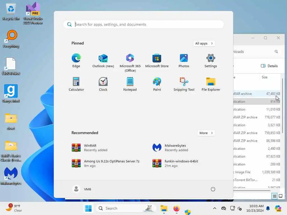
Task: Open clock and date 10:03 AM
Action: click(x=255, y=208)
